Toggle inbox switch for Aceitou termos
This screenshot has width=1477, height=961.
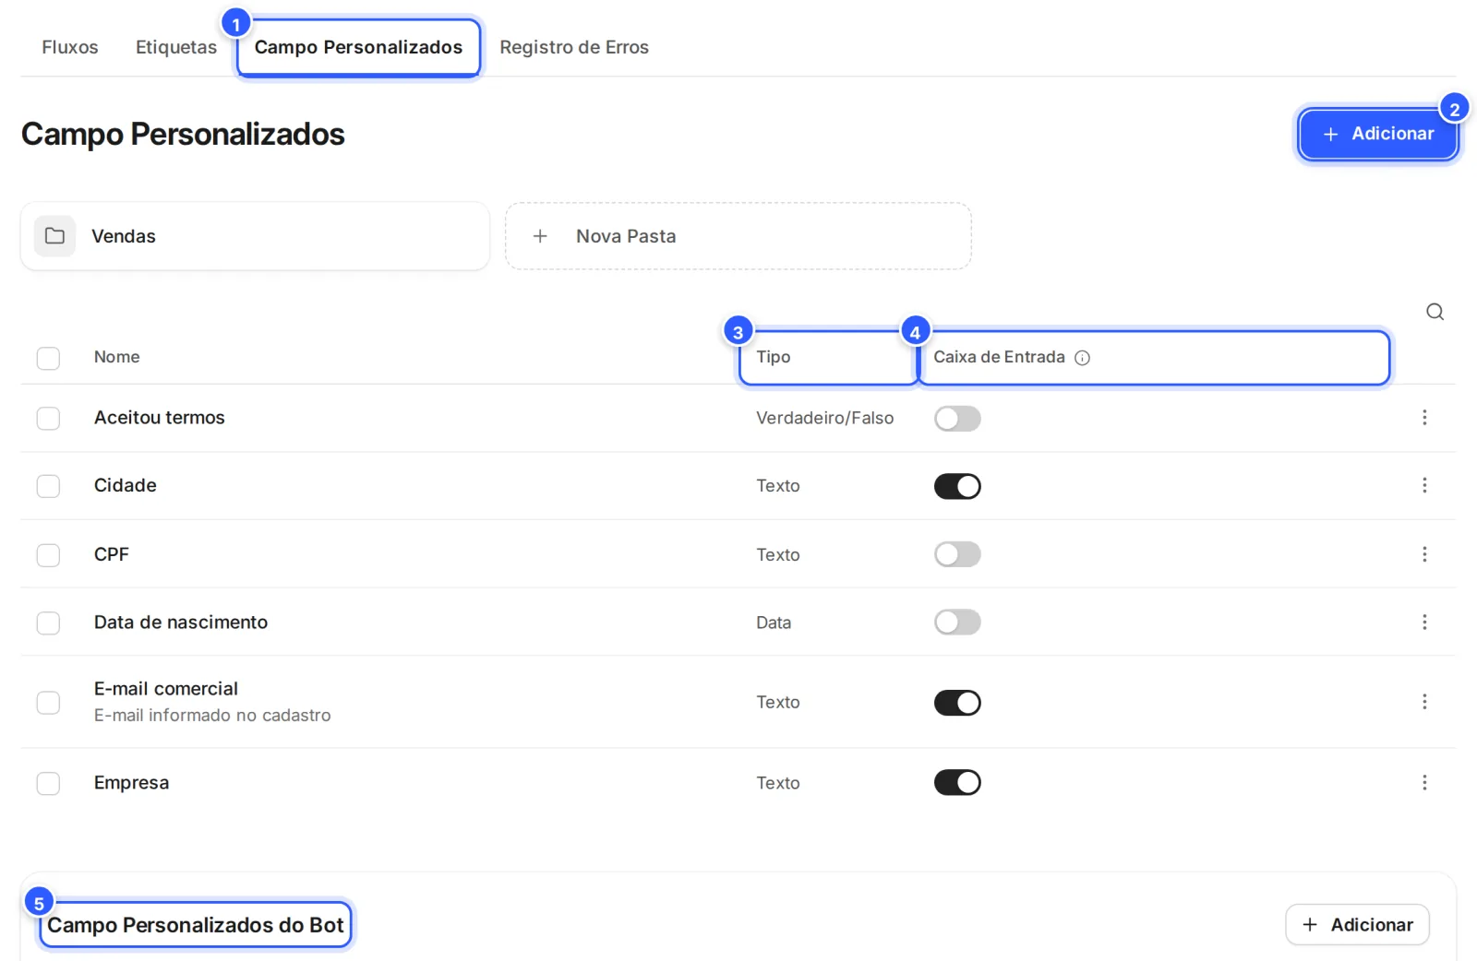click(x=957, y=419)
